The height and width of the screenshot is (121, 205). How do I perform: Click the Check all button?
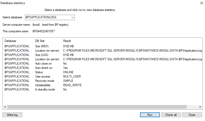(171, 115)
